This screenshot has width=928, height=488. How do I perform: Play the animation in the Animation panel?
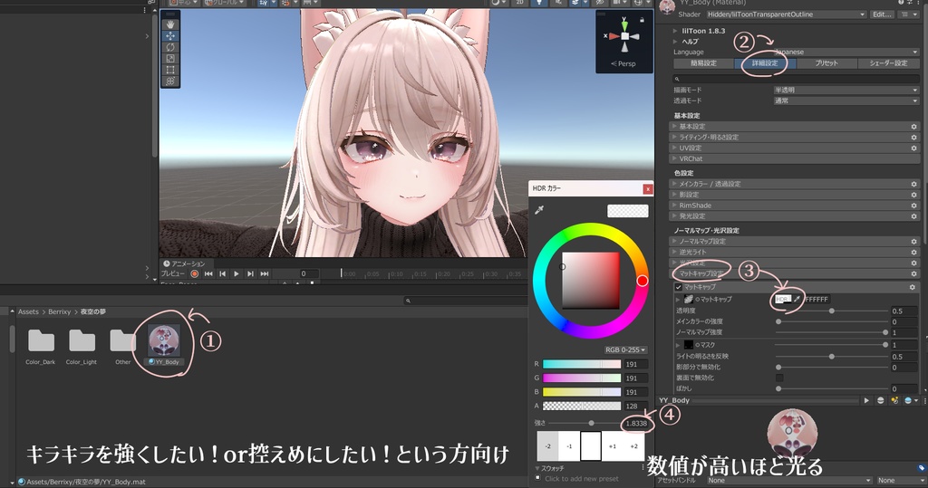click(237, 273)
